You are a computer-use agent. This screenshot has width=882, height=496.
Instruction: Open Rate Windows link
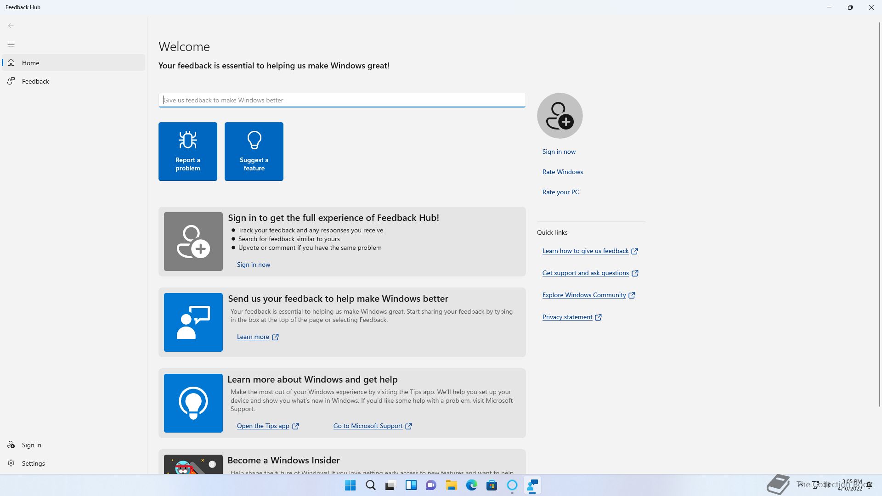pos(562,172)
